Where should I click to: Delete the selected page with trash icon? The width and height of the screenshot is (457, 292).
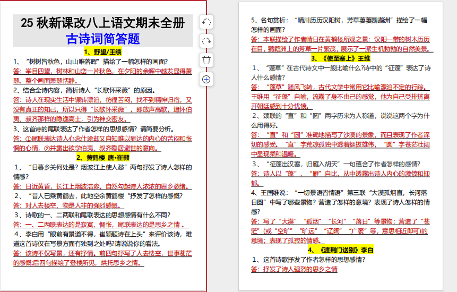(x=206, y=60)
